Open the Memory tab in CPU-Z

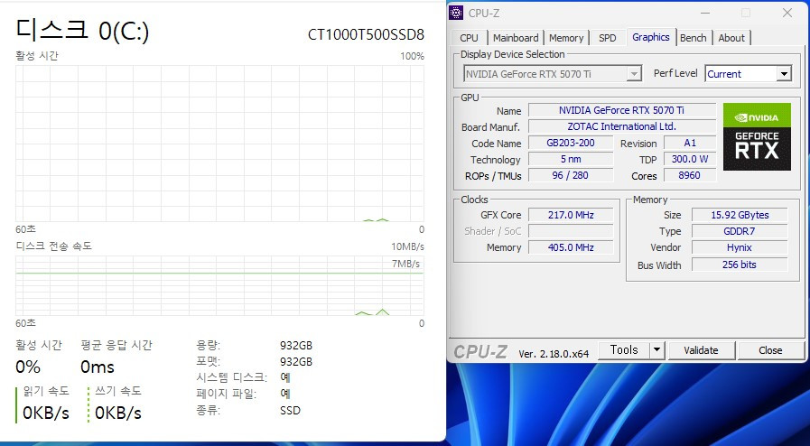click(x=566, y=38)
